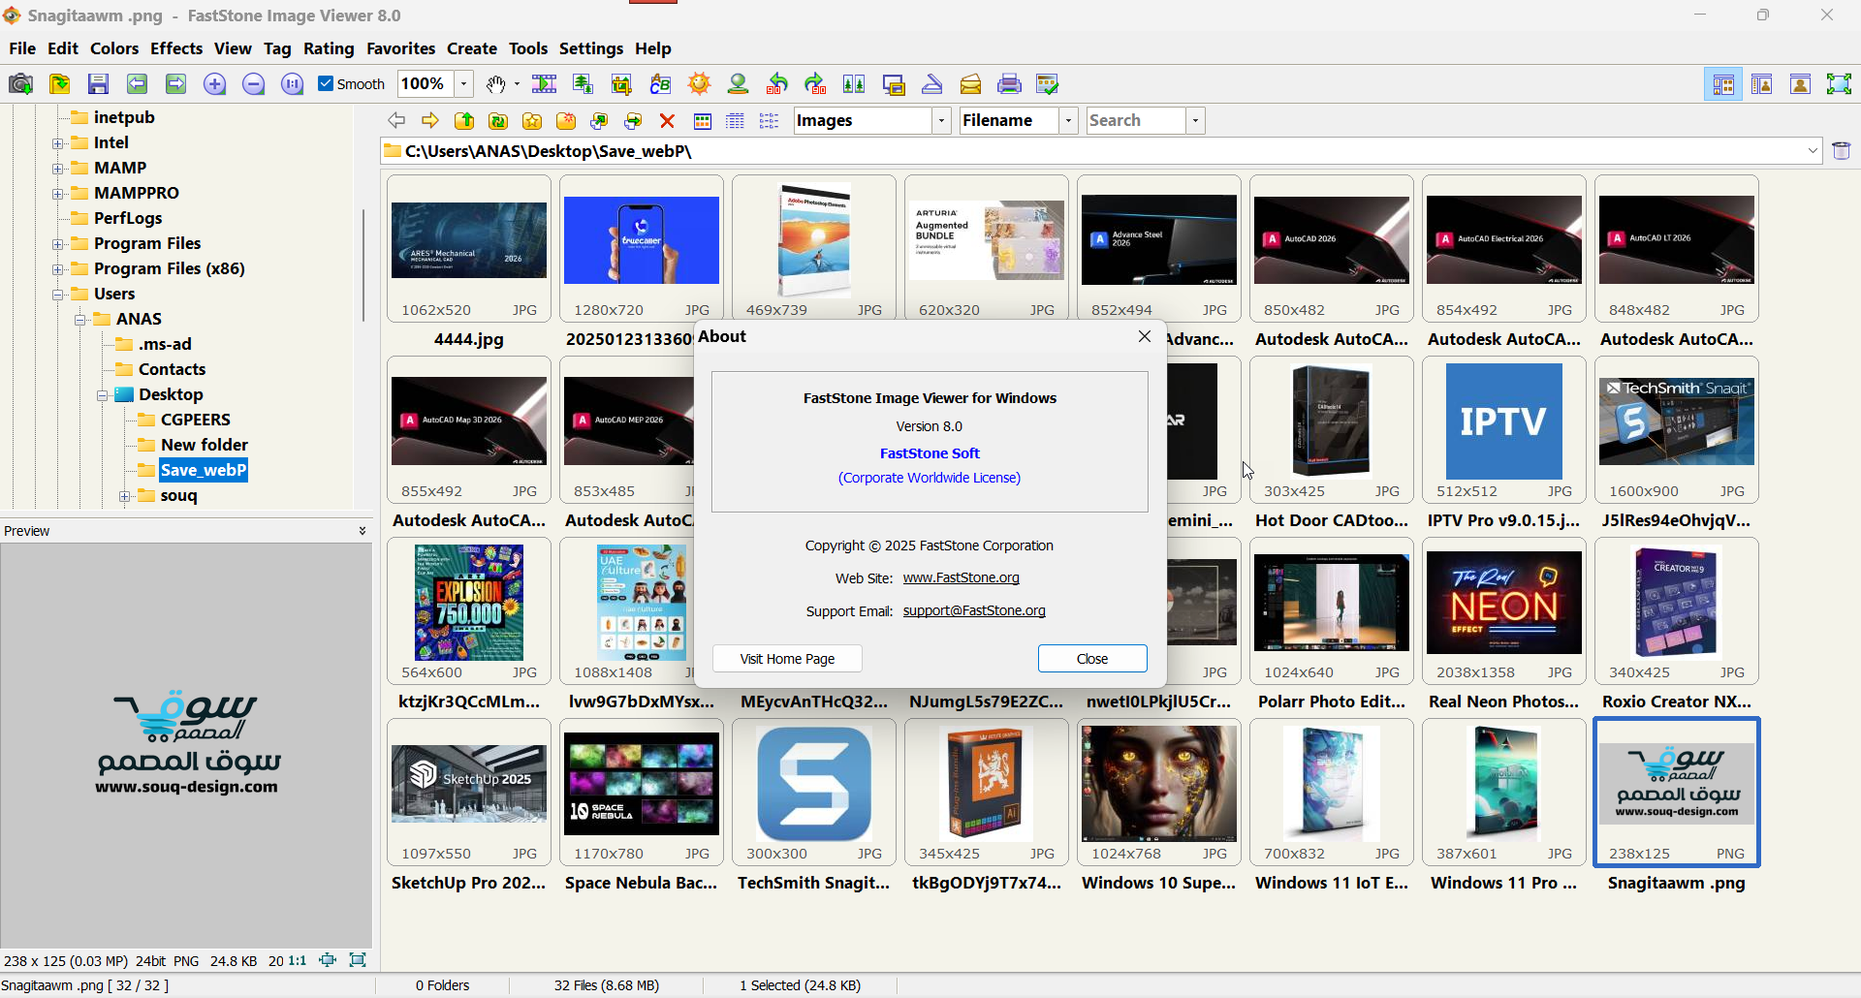Open the Adjust Lighting sun icon

tap(699, 84)
